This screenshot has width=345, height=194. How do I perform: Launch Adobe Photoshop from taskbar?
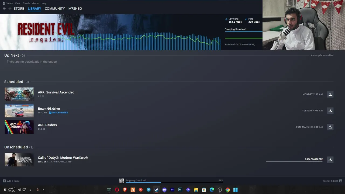180,190
